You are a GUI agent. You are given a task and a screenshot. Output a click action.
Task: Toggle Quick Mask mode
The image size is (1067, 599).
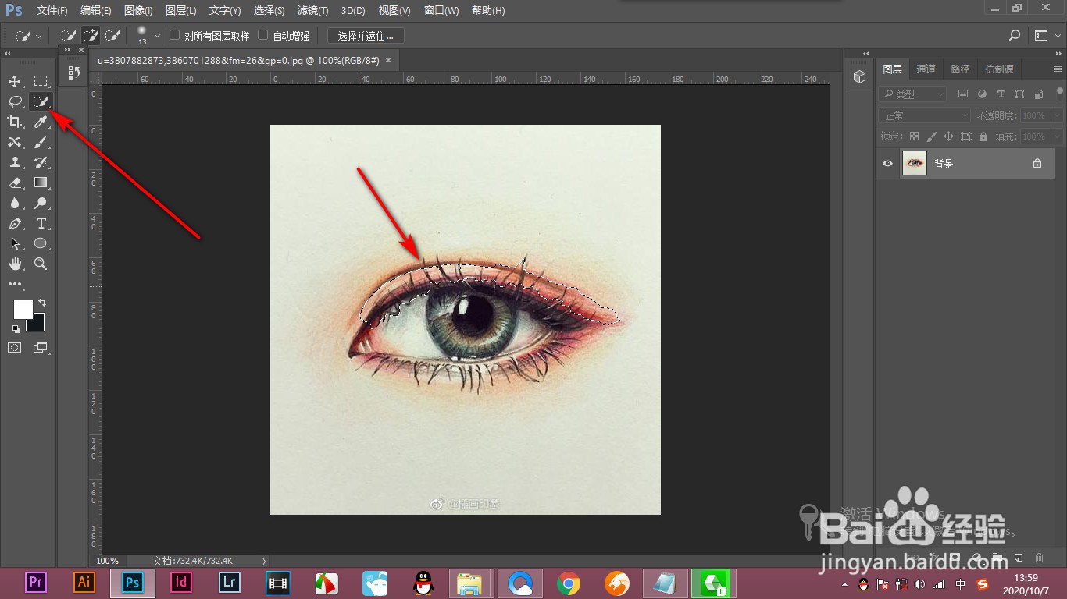(x=15, y=347)
